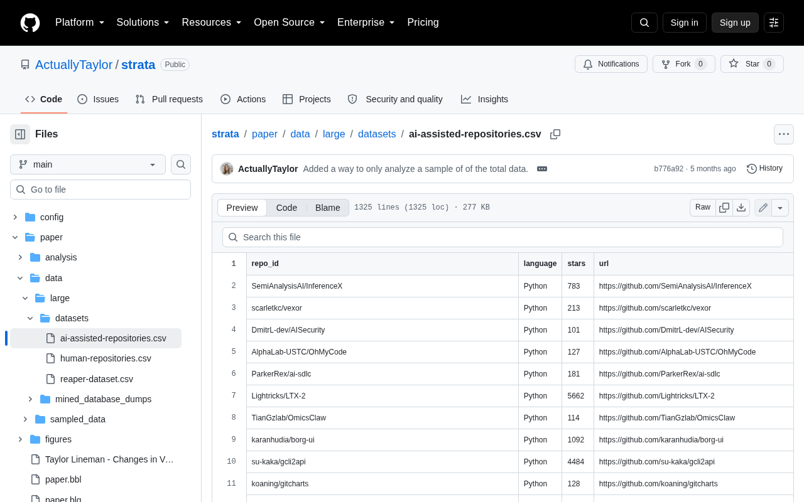Click the human-repositories.csv file icon
Viewport: 804px width, 502px height.
tap(50, 358)
